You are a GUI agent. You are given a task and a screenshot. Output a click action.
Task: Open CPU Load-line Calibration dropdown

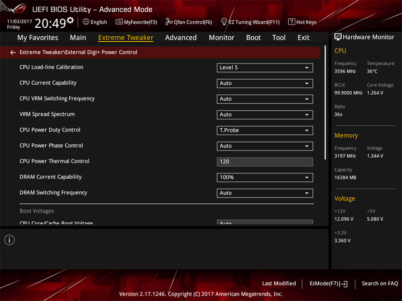pos(265,67)
